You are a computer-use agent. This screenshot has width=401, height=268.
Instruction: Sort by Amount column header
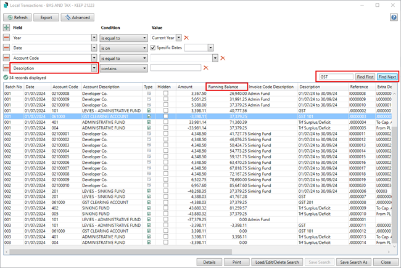point(191,87)
